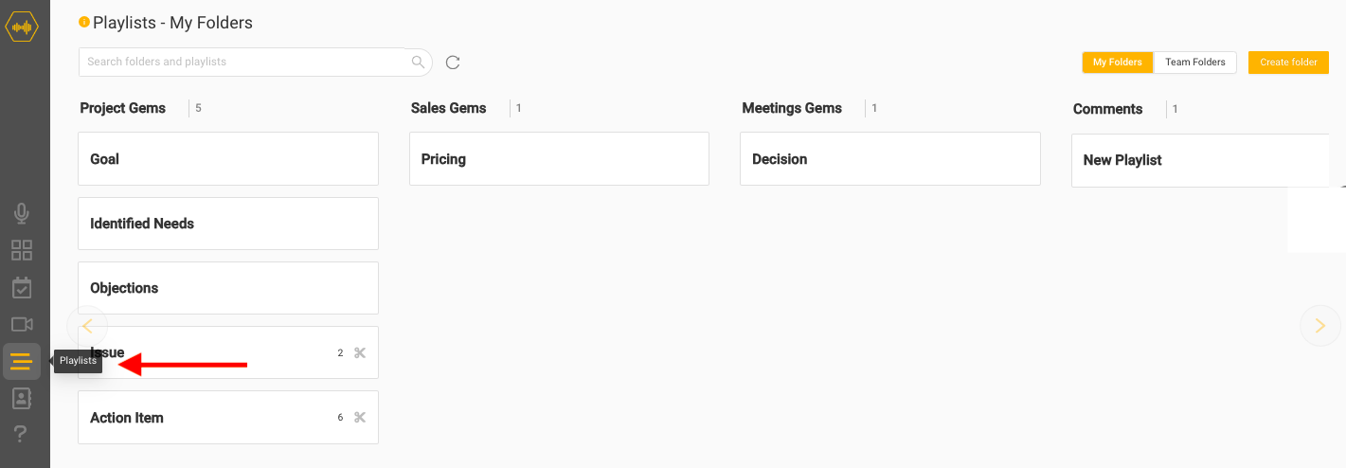Screen dimensions: 1346x468
Task: Open the Pricing playlist
Action: pos(559,159)
